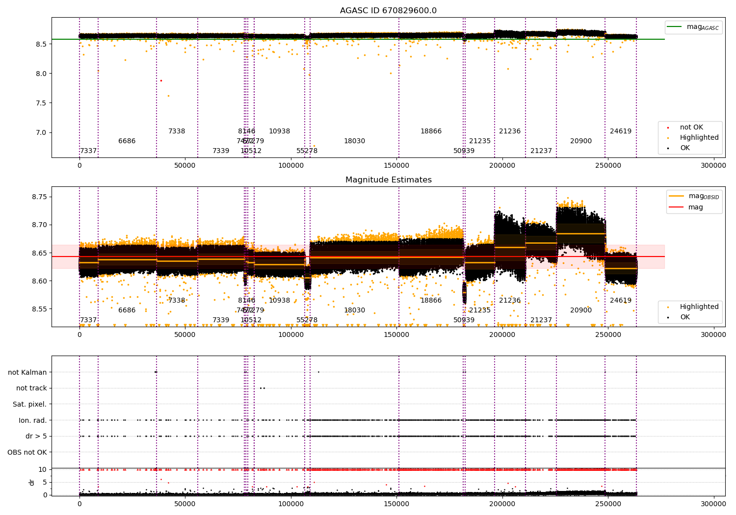Click OBSID label 20900 in the top plot
Screen dimensions: 736x515
(x=581, y=141)
